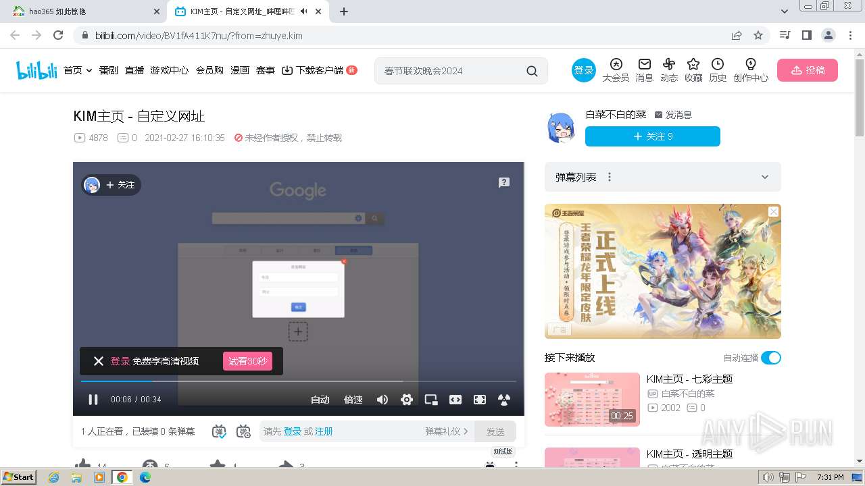Image resolution: width=865 pixels, height=486 pixels.
Task: Send message to uploader 发消息
Action: point(673,115)
